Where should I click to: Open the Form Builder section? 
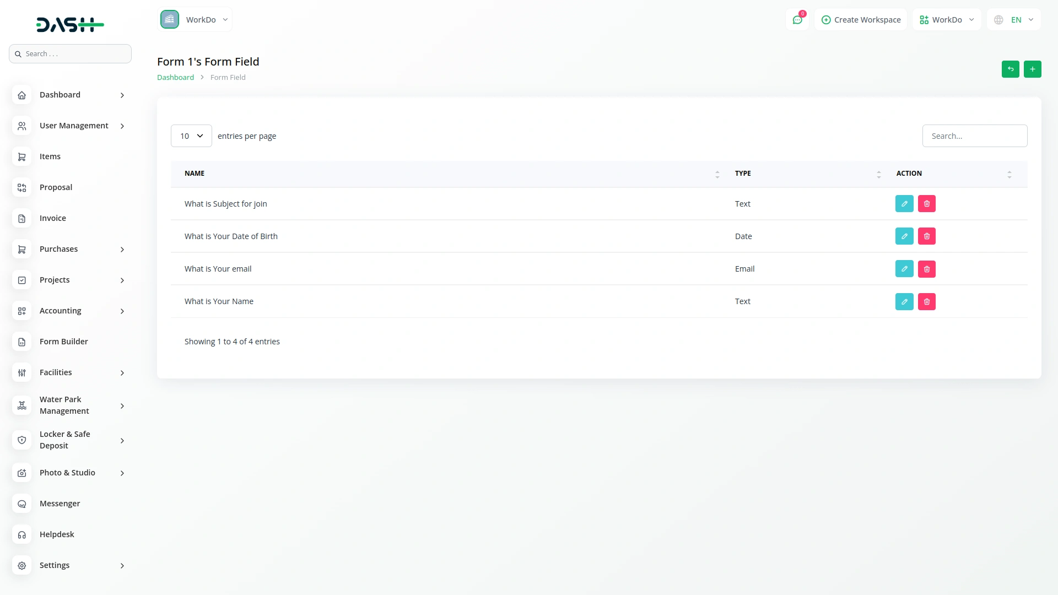[x=63, y=342]
